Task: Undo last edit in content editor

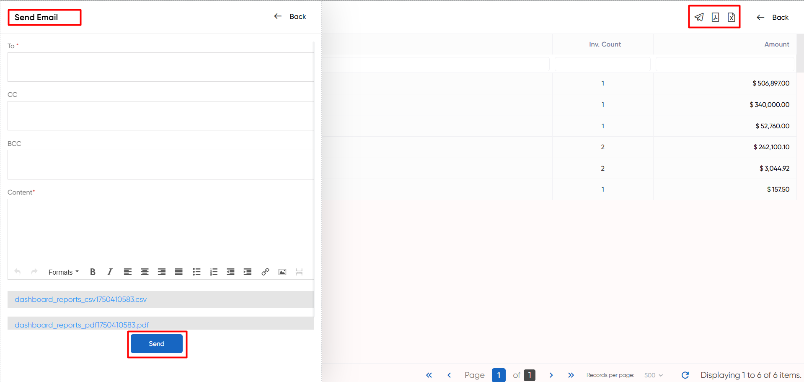Action: point(17,272)
